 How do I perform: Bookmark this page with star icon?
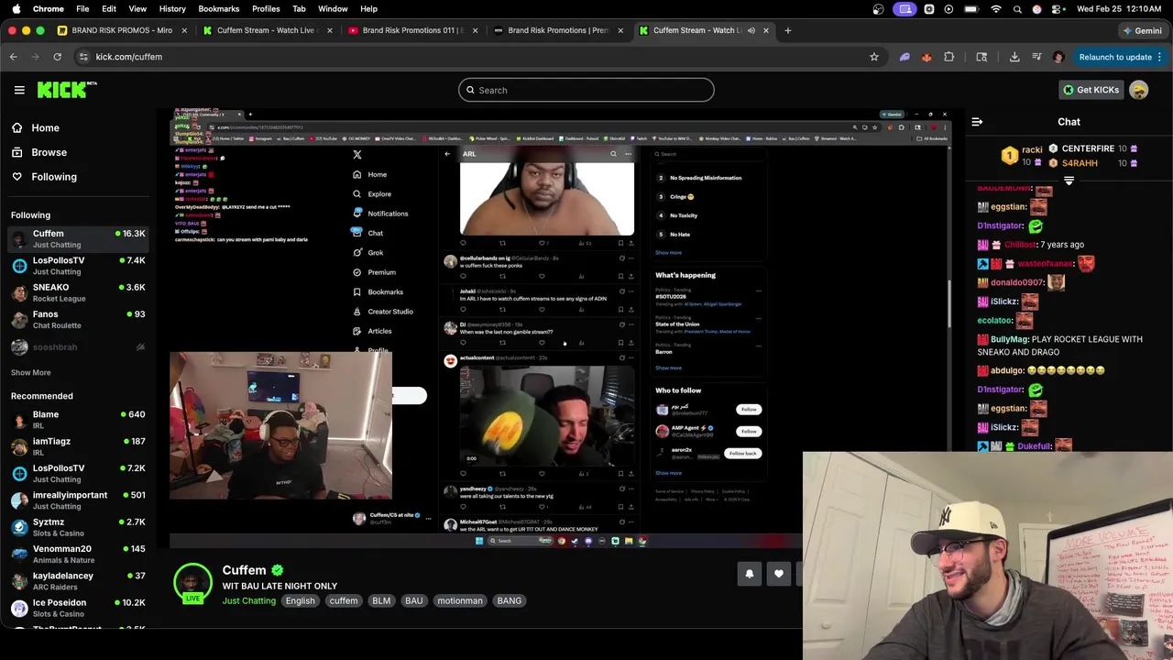874,57
